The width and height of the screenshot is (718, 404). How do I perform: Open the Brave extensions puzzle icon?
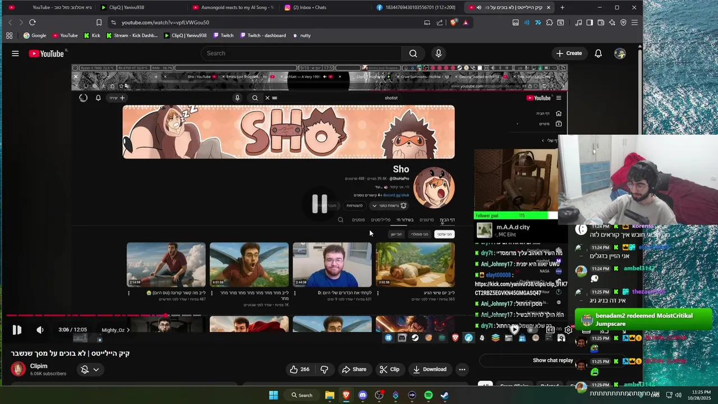[550, 22]
